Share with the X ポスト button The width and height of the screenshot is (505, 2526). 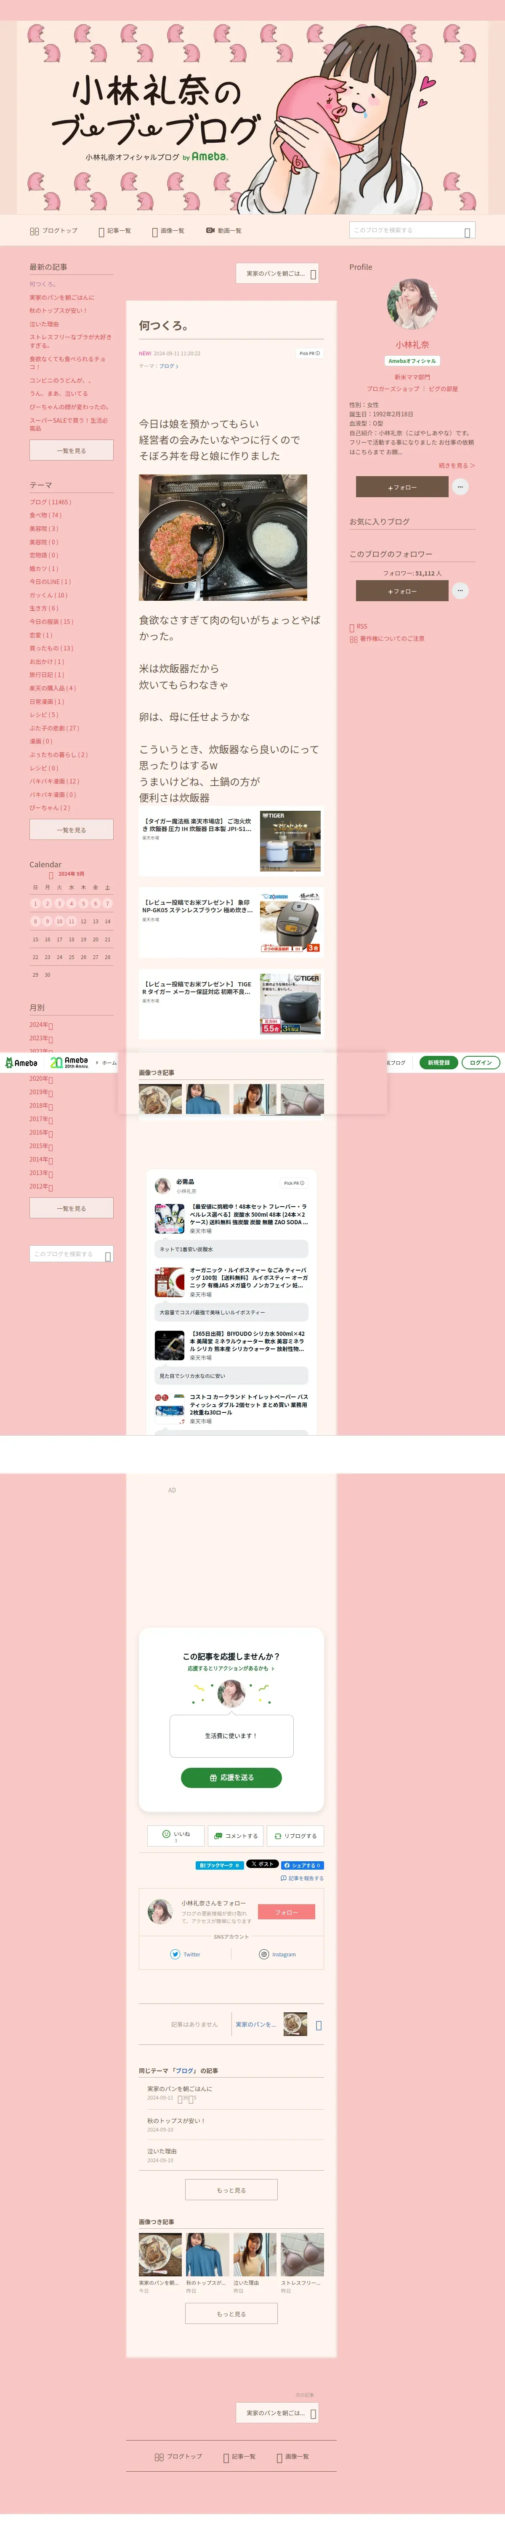pyautogui.click(x=262, y=1864)
